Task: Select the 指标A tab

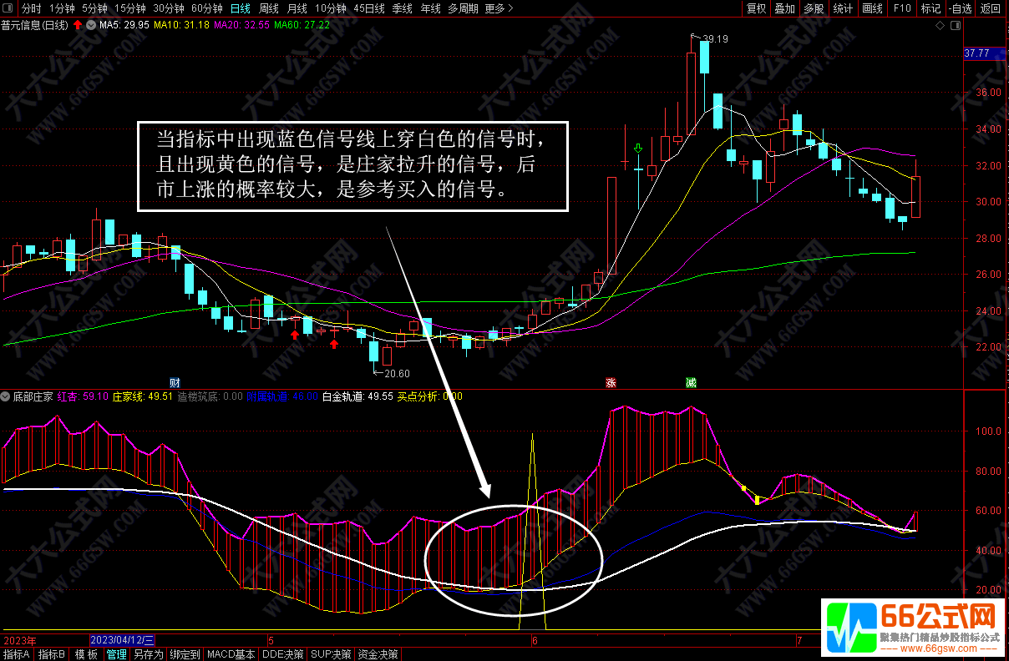Action: click(x=18, y=654)
